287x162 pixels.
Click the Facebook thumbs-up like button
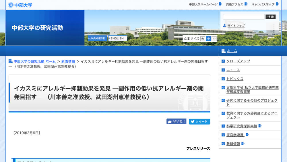pos(176,121)
